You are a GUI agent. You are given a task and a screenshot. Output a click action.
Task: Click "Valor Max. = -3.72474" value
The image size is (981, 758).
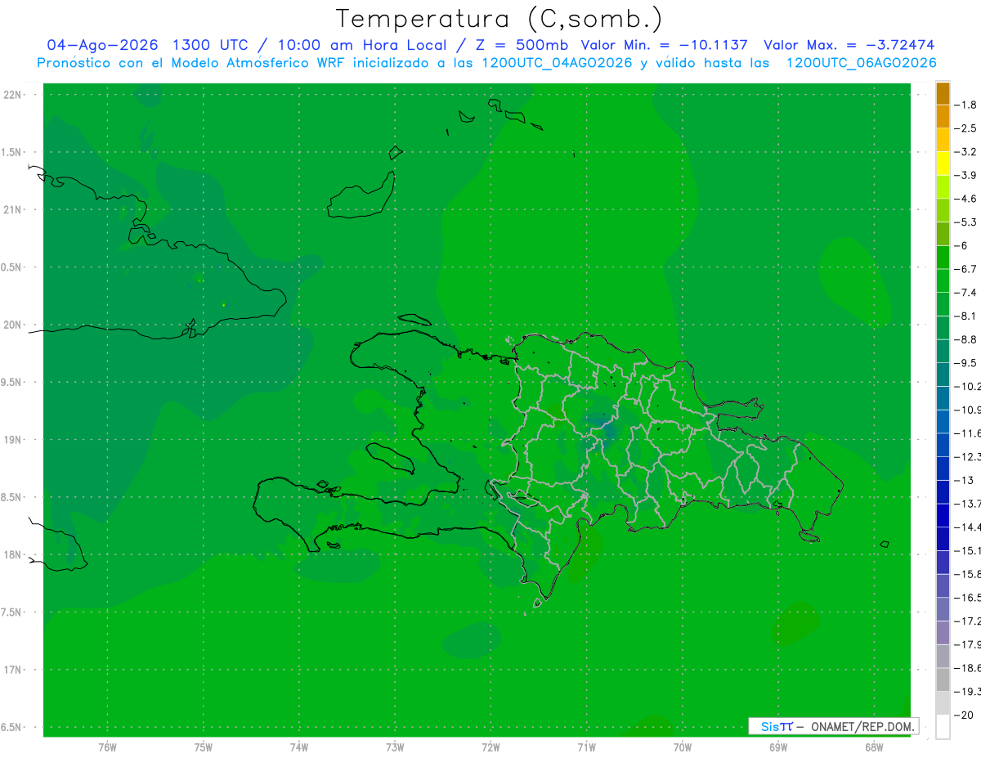point(849,45)
